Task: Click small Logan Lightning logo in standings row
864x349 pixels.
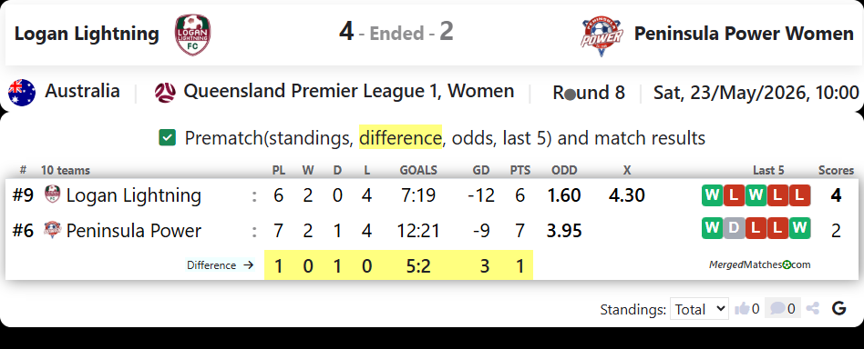Action: coord(52,194)
